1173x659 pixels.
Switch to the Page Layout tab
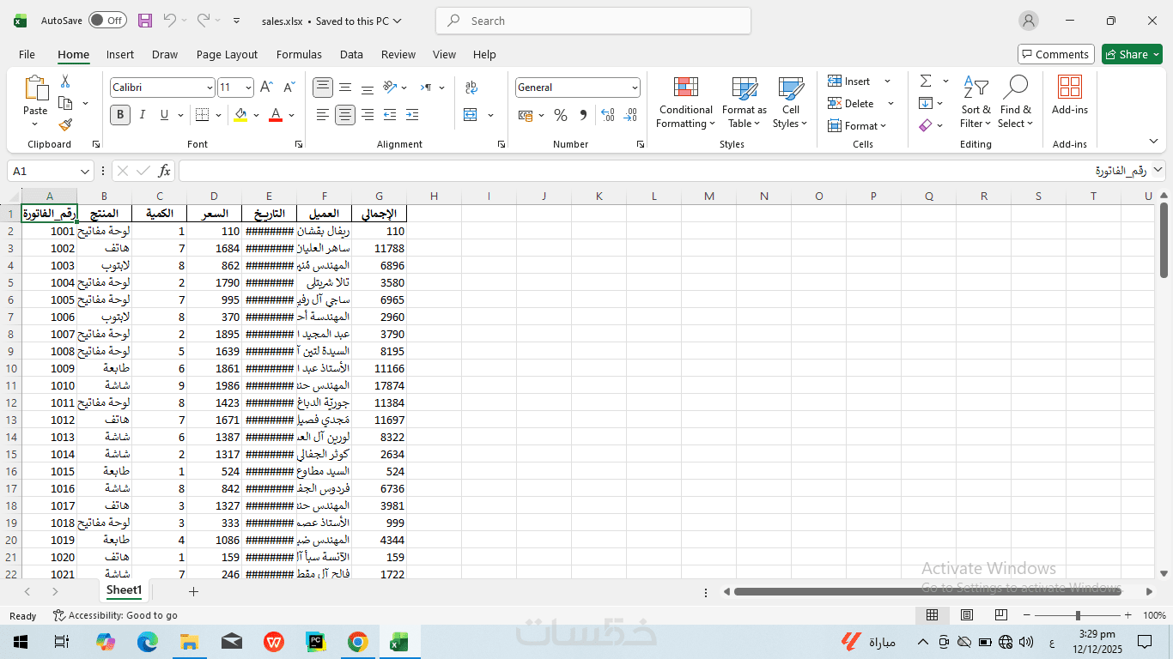pyautogui.click(x=227, y=54)
